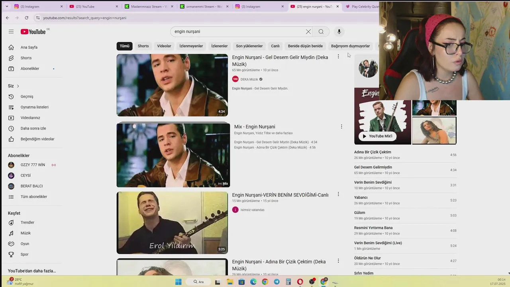Start voice search with microphone
The image size is (510, 287).
(x=339, y=31)
